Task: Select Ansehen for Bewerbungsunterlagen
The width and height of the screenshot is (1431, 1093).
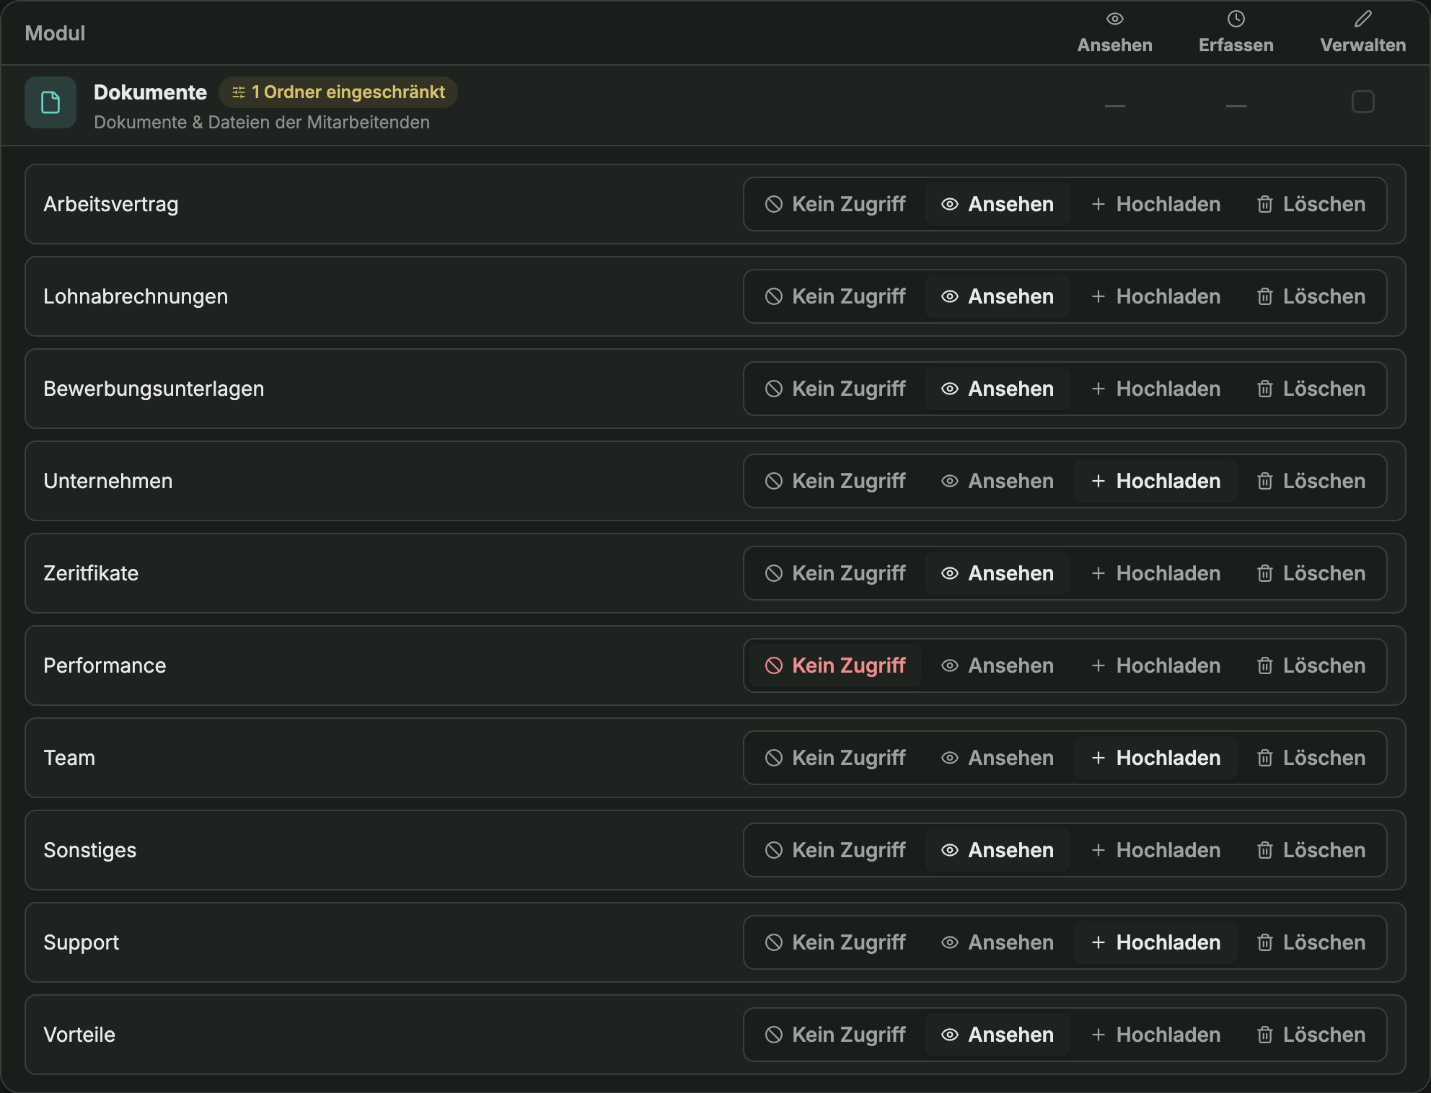Action: coord(998,389)
